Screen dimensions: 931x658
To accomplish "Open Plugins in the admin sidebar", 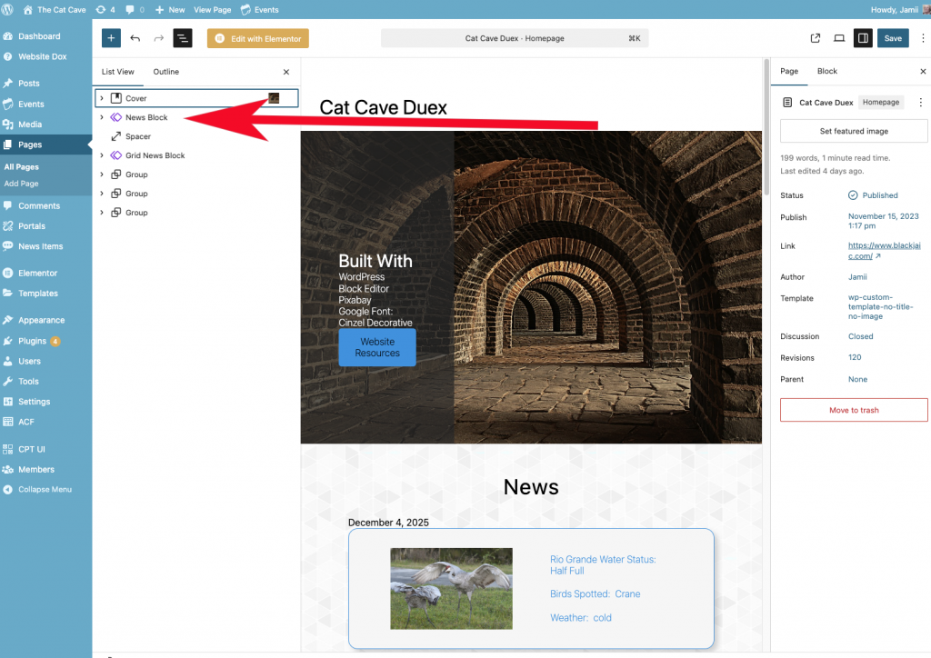I will click(x=32, y=341).
